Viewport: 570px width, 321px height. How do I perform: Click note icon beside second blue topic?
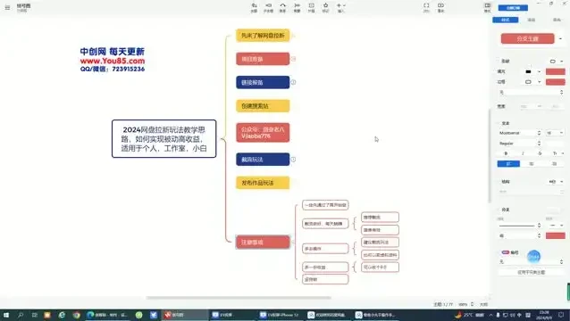click(x=293, y=160)
